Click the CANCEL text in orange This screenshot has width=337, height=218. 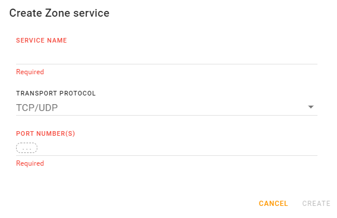click(273, 204)
